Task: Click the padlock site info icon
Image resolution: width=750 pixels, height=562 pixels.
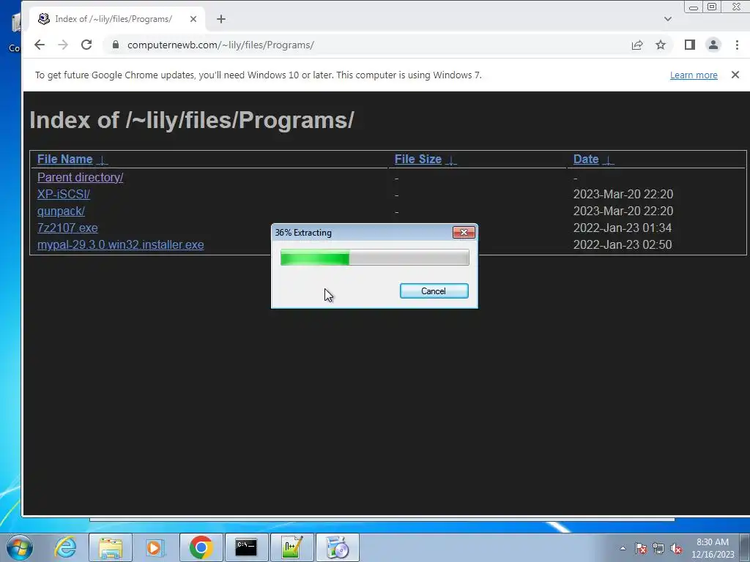Action: [115, 45]
